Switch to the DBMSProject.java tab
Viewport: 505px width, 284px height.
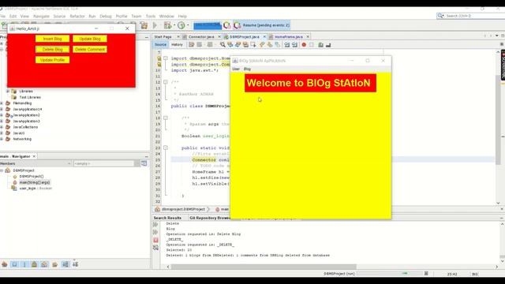click(x=244, y=37)
